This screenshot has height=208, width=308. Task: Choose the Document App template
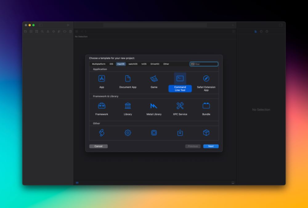point(128,79)
